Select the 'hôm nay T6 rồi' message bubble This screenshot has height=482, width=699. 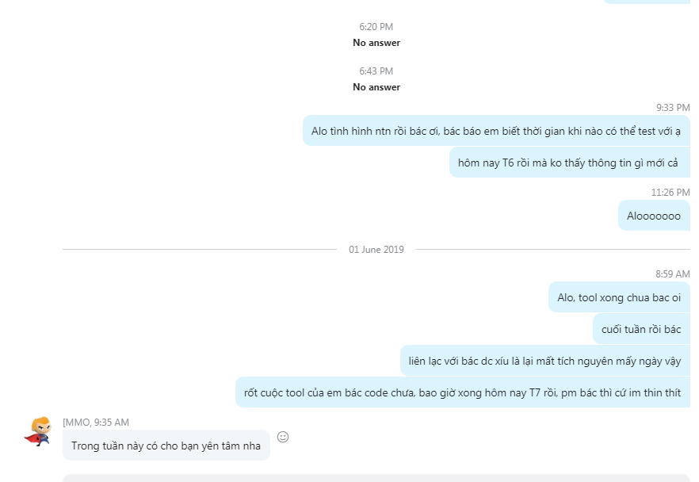[x=569, y=163]
